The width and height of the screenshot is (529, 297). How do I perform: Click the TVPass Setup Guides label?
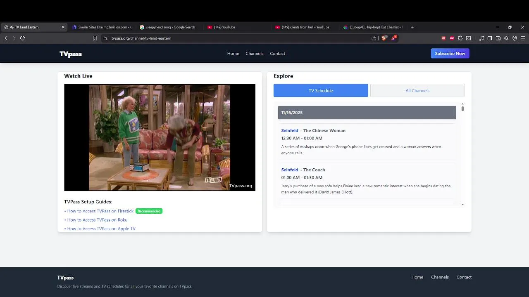click(88, 202)
